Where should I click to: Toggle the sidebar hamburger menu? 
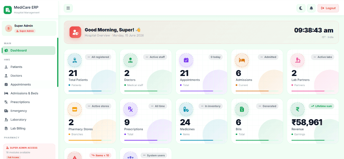[x=68, y=8]
